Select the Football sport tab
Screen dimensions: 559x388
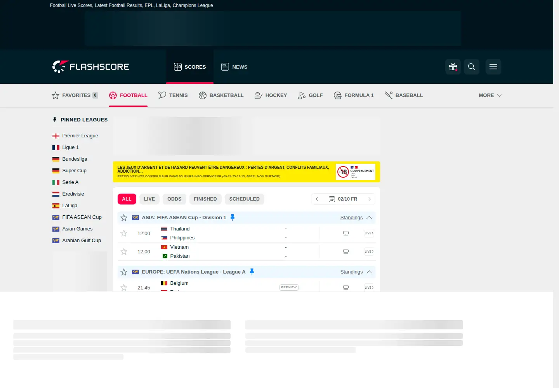point(128,95)
